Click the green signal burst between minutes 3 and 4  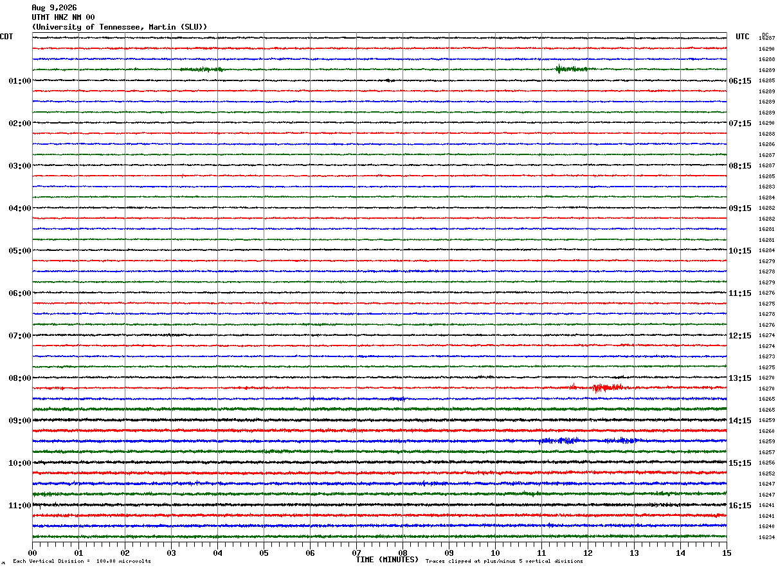click(201, 69)
